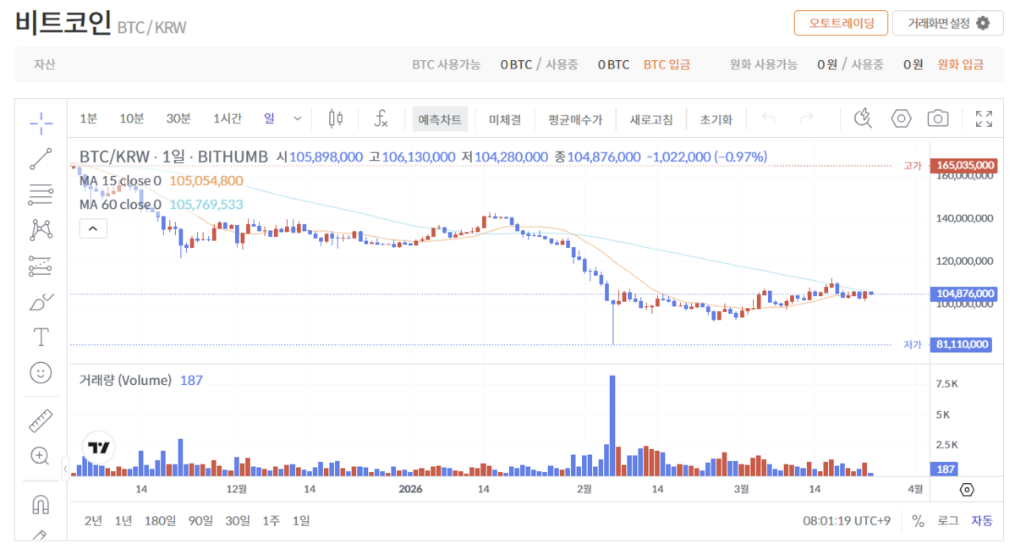Enable 로그 scale on the price axis
Viewport: 1015px width, 560px height.
click(947, 522)
